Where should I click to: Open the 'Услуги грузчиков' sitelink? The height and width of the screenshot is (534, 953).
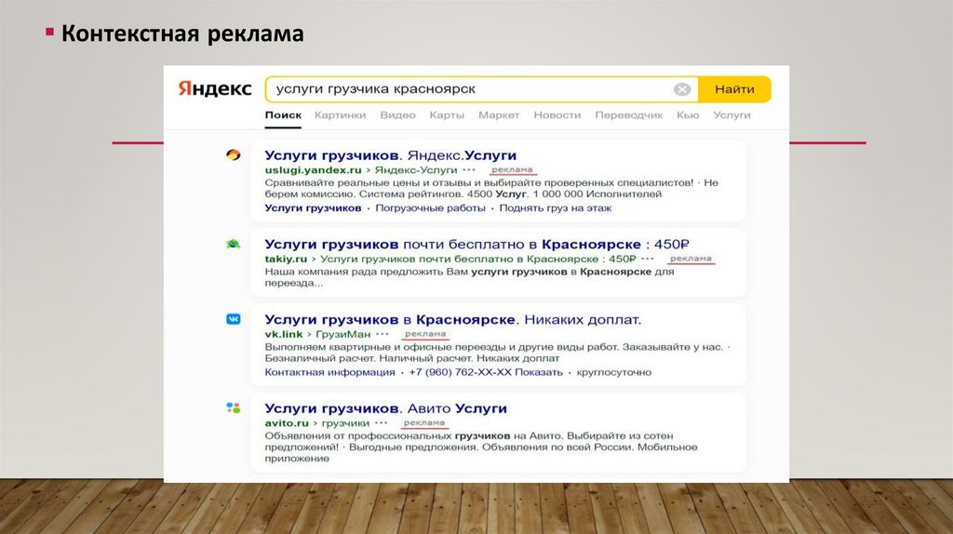313,207
